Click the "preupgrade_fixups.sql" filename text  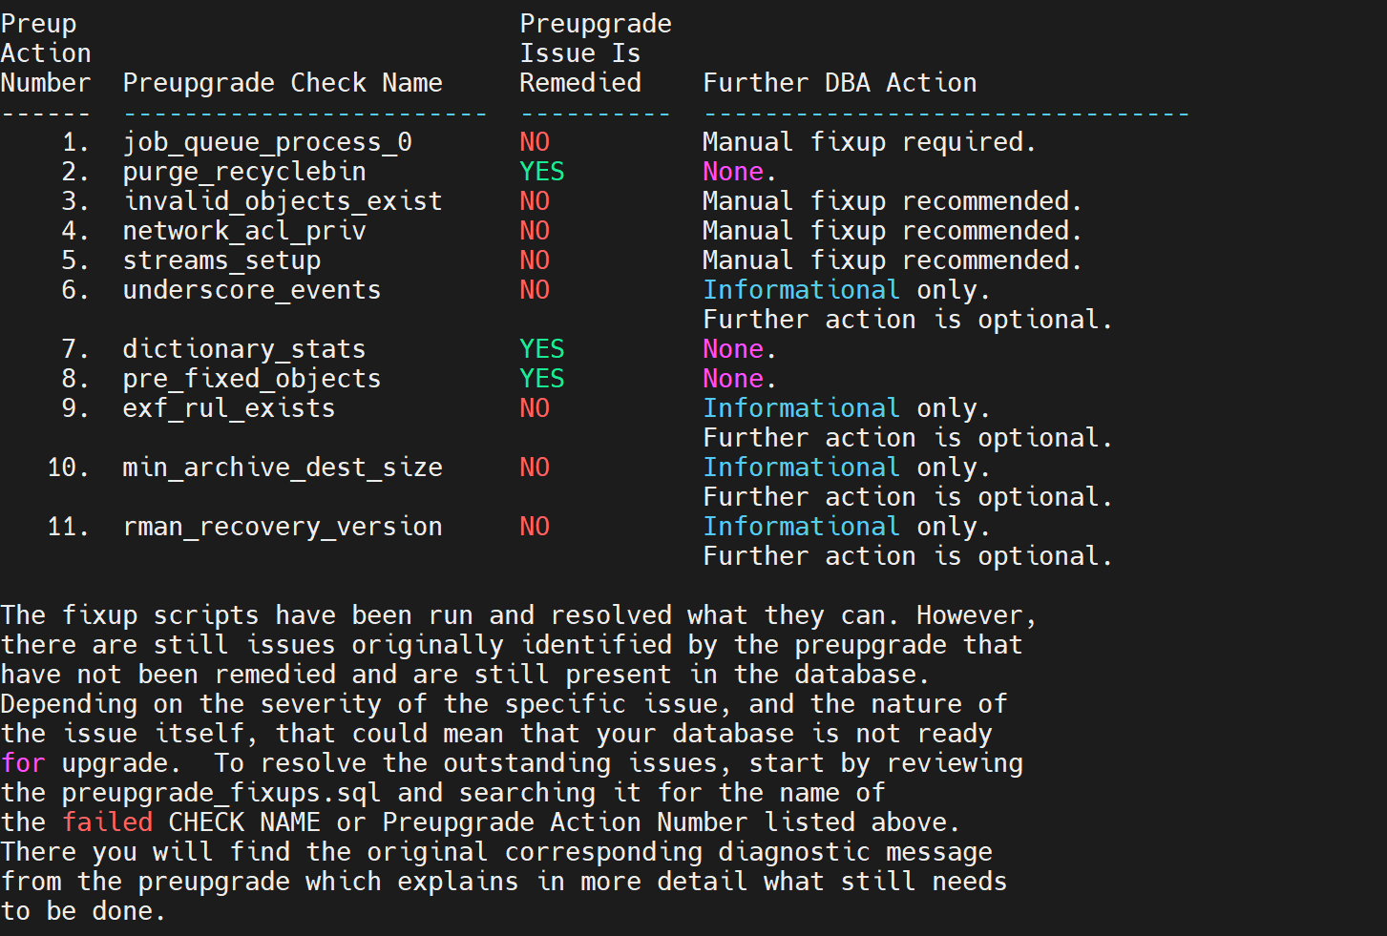221,793
